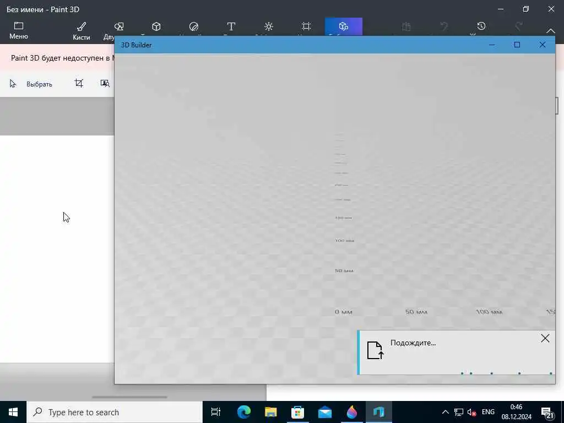Collapse the Paint 3D ribbon with chevron

click(551, 31)
